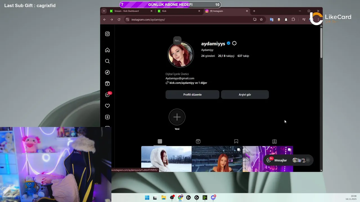Open the Extensions puzzle icon
Image resolution: width=360 pixels, height=202 pixels.
[293, 20]
